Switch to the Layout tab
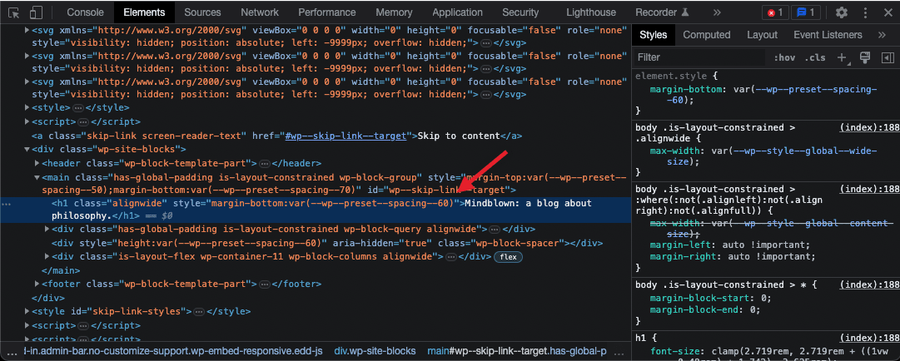 [x=763, y=35]
